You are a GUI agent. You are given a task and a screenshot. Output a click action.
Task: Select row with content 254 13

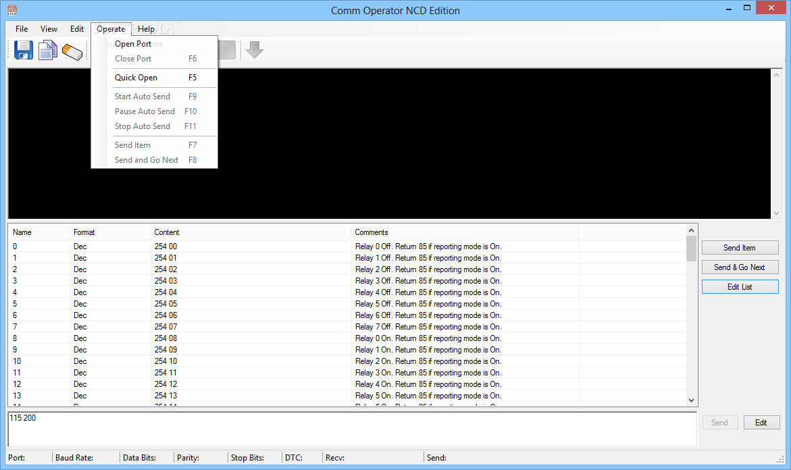point(347,395)
